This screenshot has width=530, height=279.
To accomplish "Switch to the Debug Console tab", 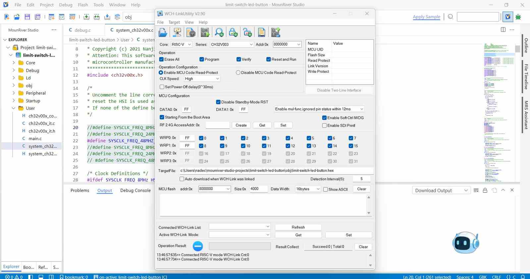I will tap(135, 190).
